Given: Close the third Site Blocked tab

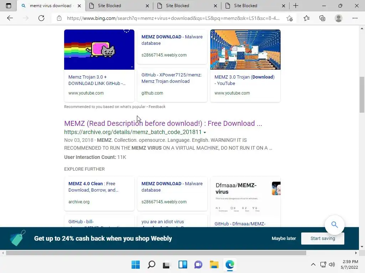Looking at the screenshot, I should [283, 6].
